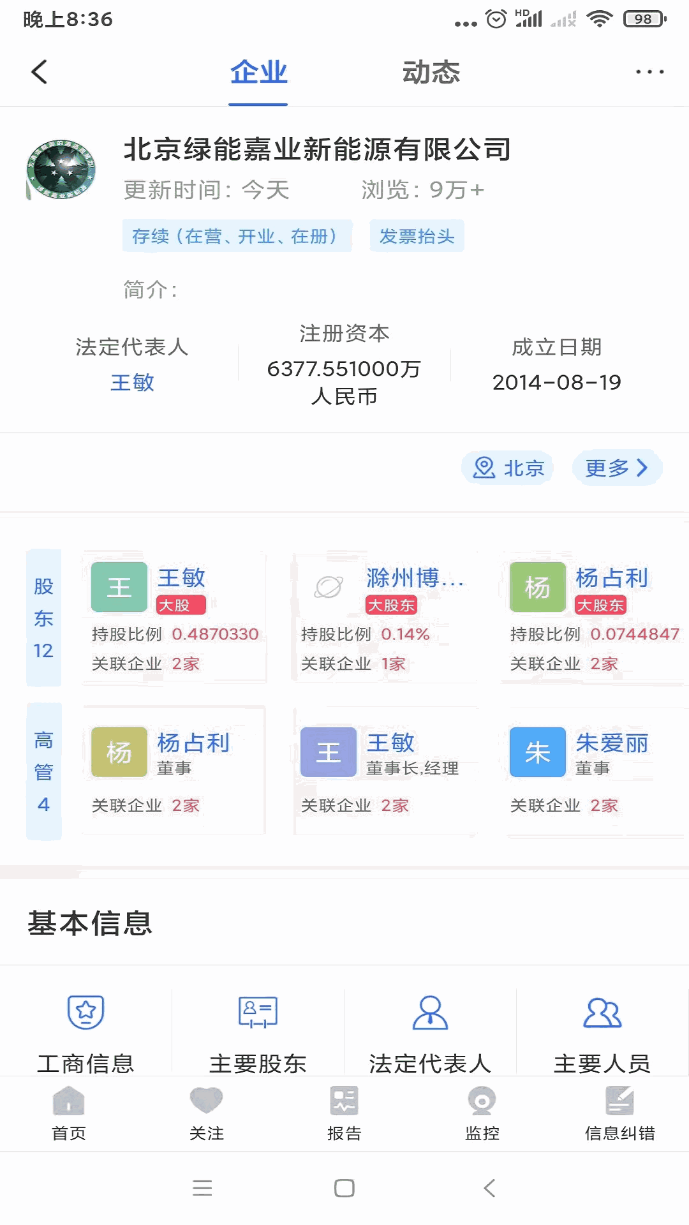This screenshot has height=1225, width=689.
Task: Open shareholder 滁州博... card
Action: coord(384,618)
